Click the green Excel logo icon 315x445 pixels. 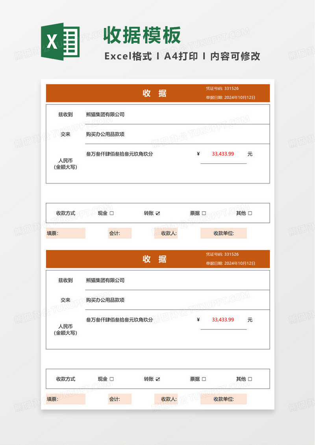click(60, 41)
